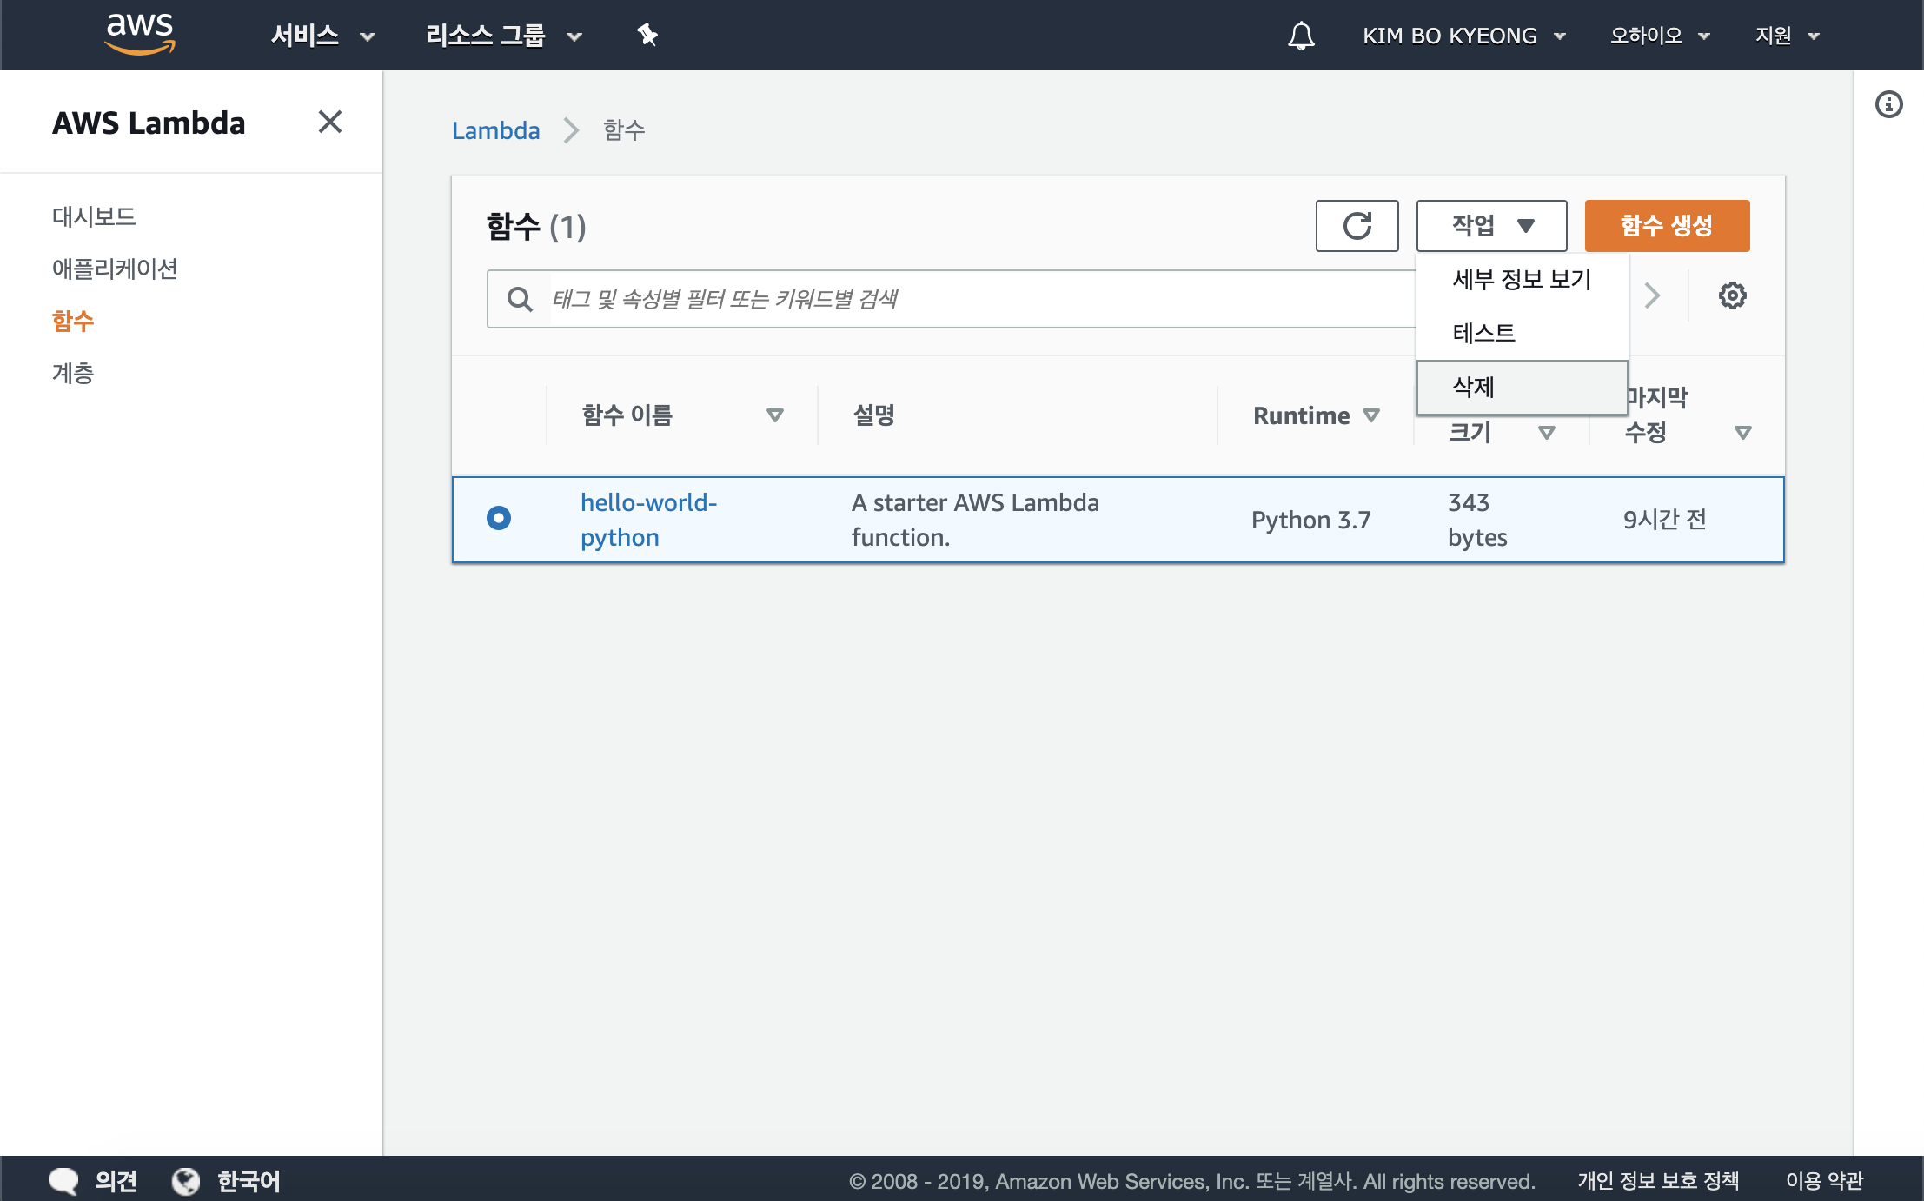The image size is (1924, 1201).
Task: Close the AWS Lambda sidebar with the X
Action: point(330,122)
